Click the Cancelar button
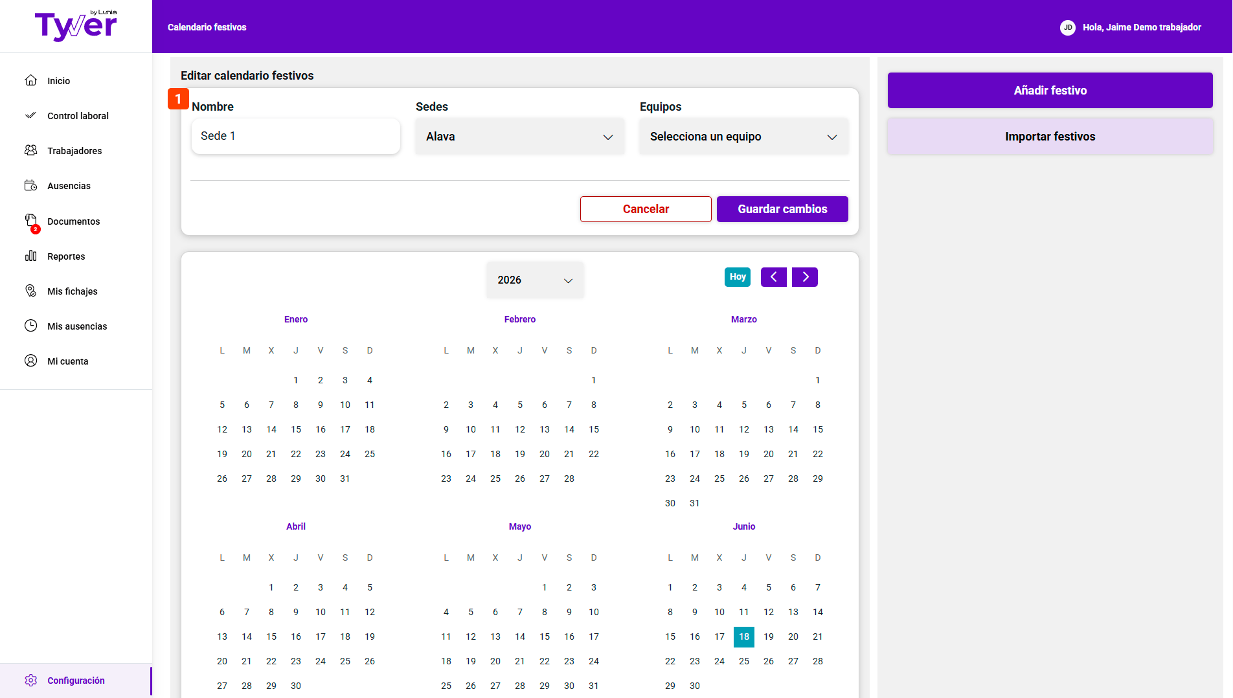The height and width of the screenshot is (698, 1233). pyautogui.click(x=646, y=209)
